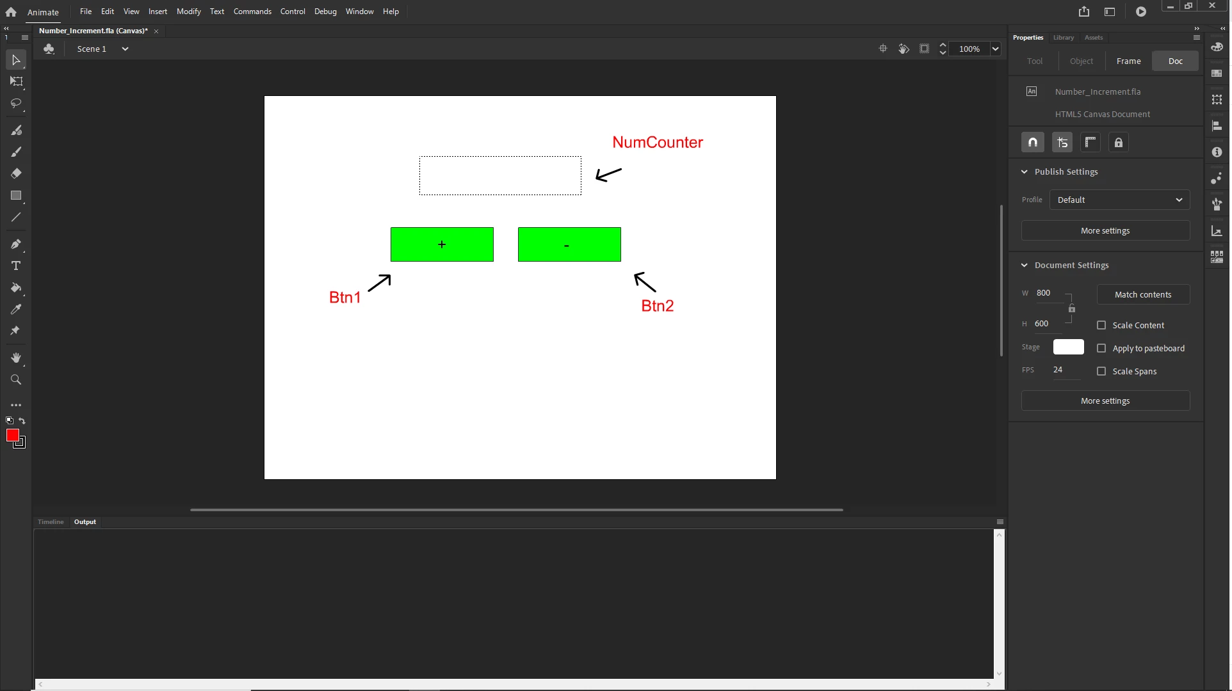Select the Pen tool
Image resolution: width=1232 pixels, height=691 pixels.
pyautogui.click(x=16, y=244)
